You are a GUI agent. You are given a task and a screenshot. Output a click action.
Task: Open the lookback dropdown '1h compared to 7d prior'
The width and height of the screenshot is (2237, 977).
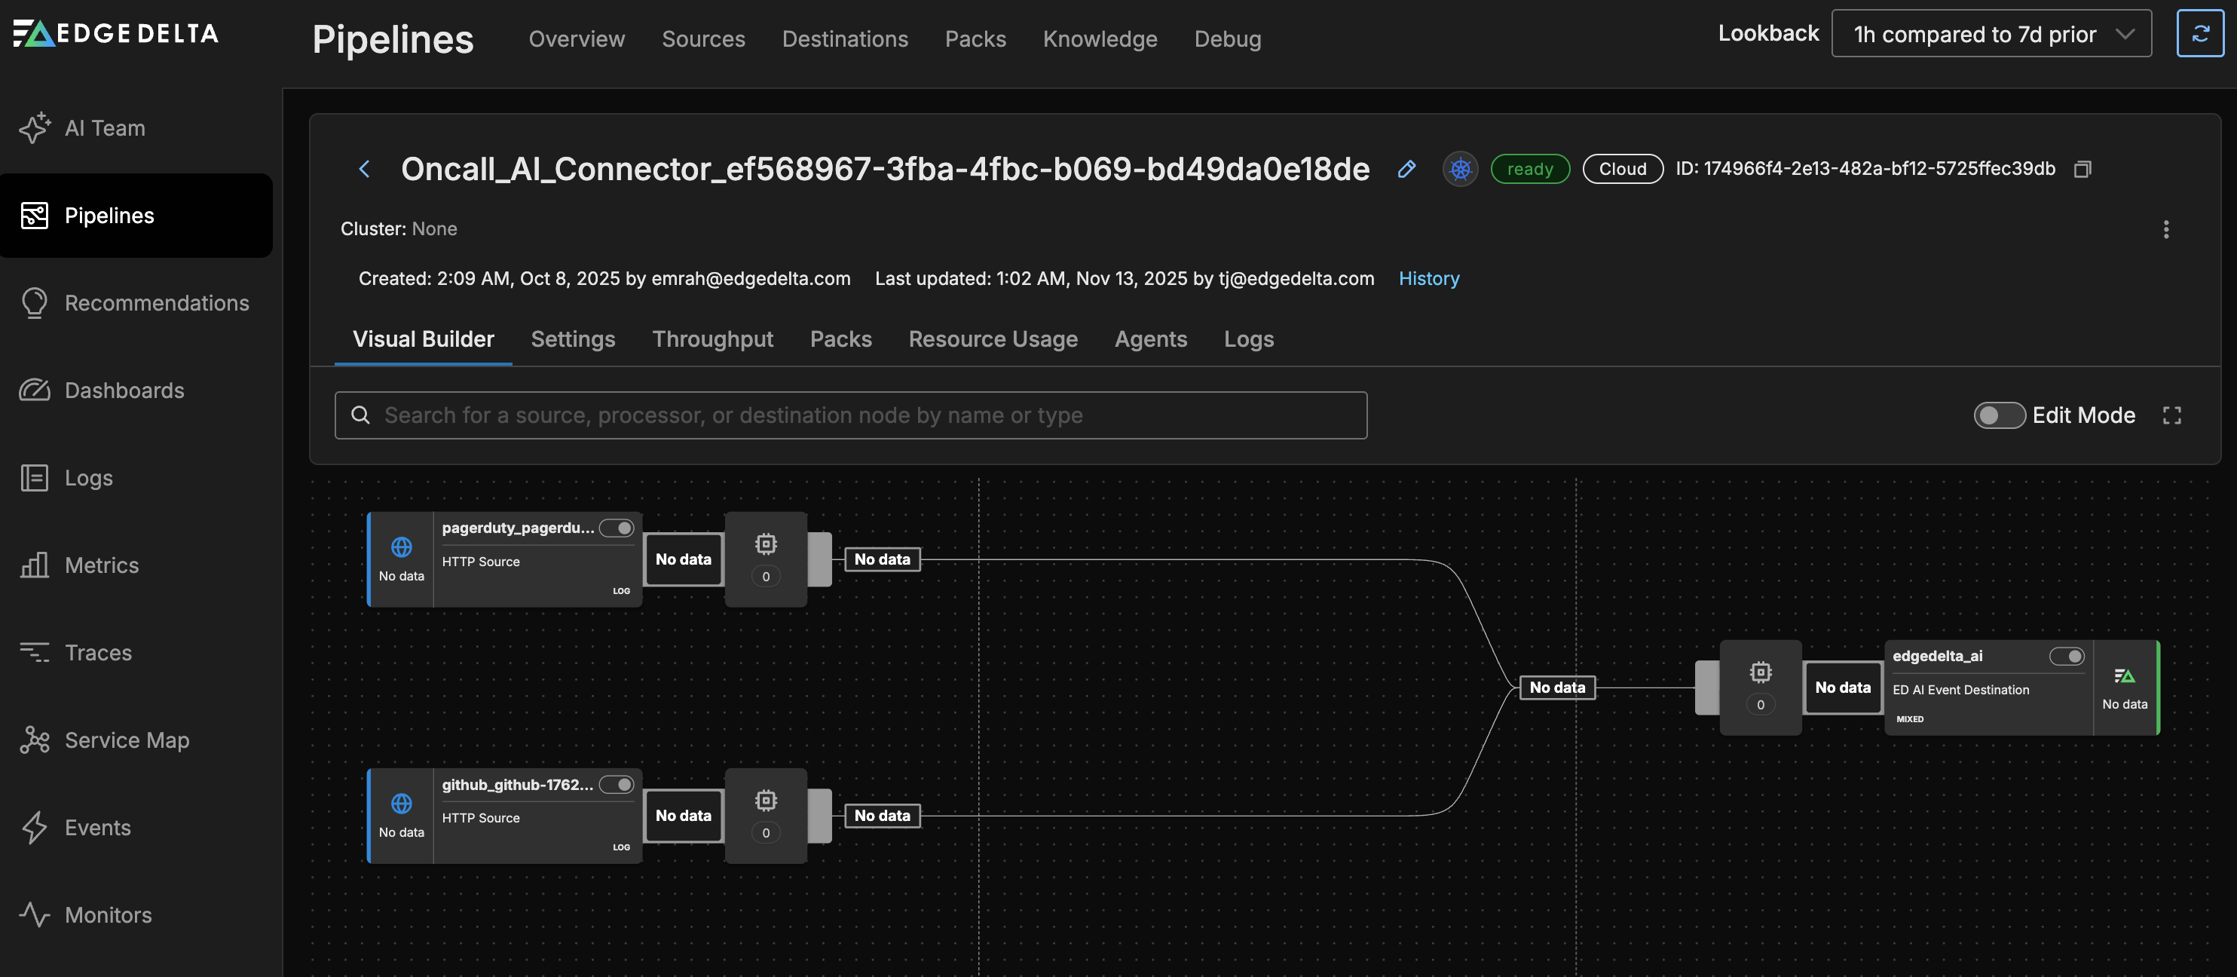click(1991, 33)
